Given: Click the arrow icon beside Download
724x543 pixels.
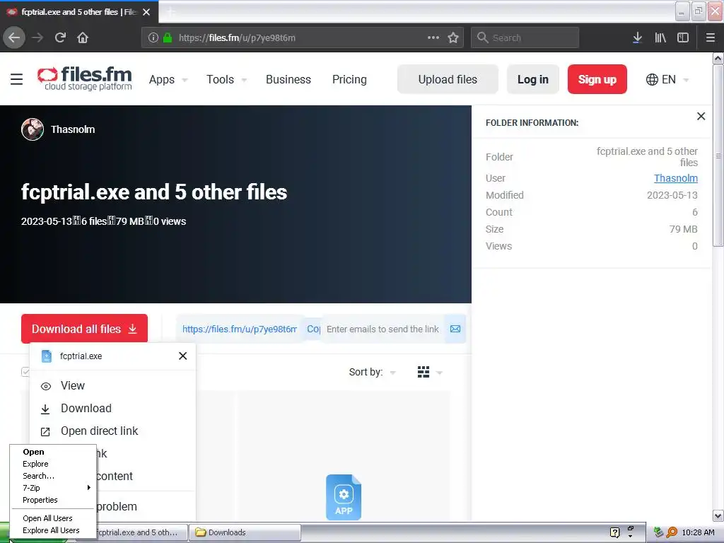Looking at the screenshot, I should pyautogui.click(x=45, y=409).
